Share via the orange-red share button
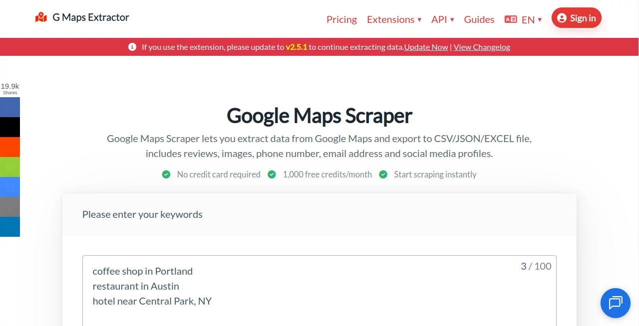 coord(10,147)
